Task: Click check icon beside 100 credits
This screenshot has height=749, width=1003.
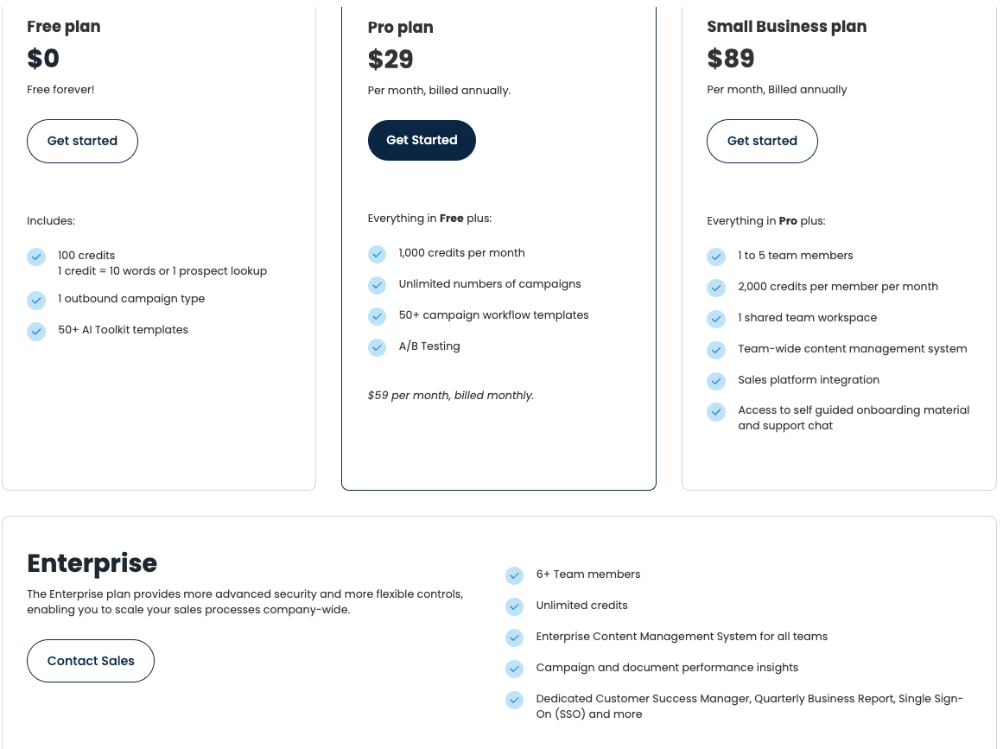Action: (x=36, y=257)
